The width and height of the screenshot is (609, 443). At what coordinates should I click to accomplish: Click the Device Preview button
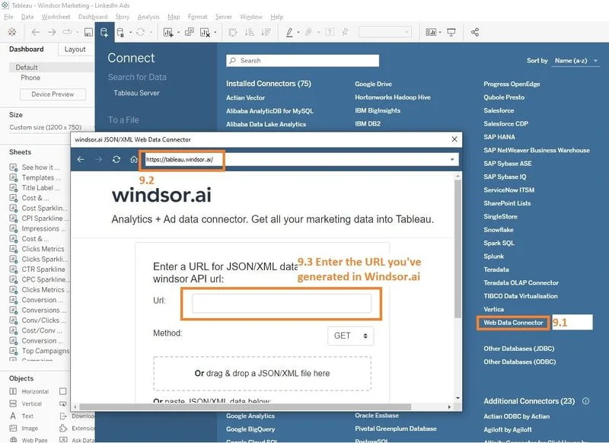click(x=53, y=94)
